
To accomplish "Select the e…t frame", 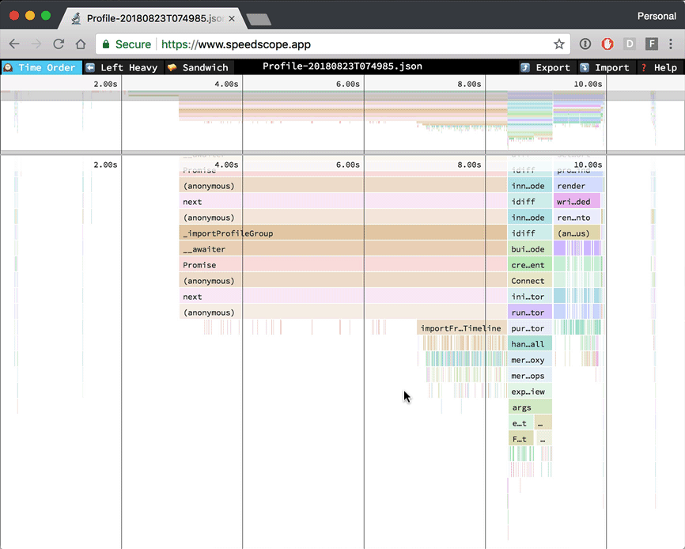I will [x=520, y=423].
